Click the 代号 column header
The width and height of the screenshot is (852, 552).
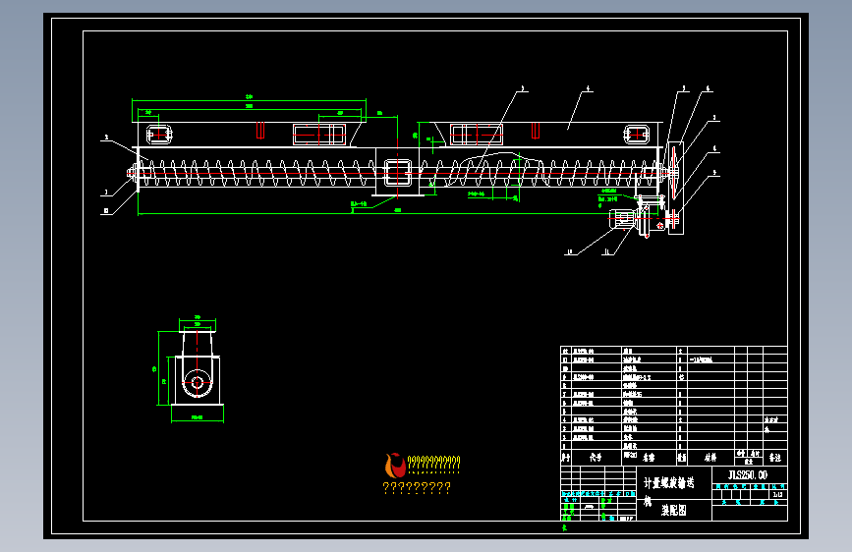[596, 458]
